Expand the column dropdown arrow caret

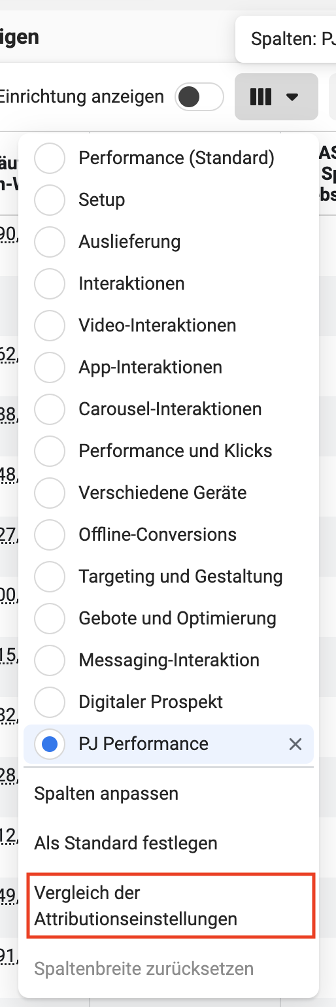292,97
